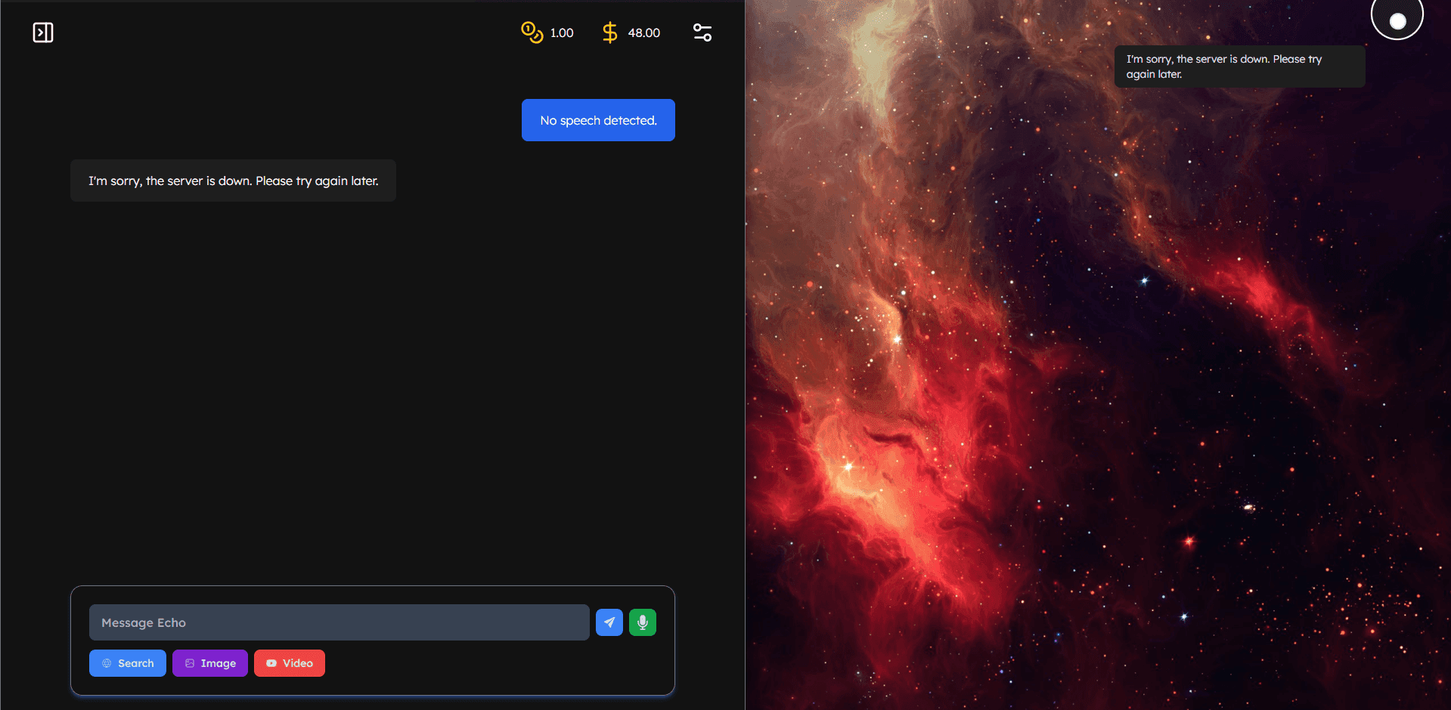
Task: Click the caption overlay on the avatar view
Action: [1239, 66]
